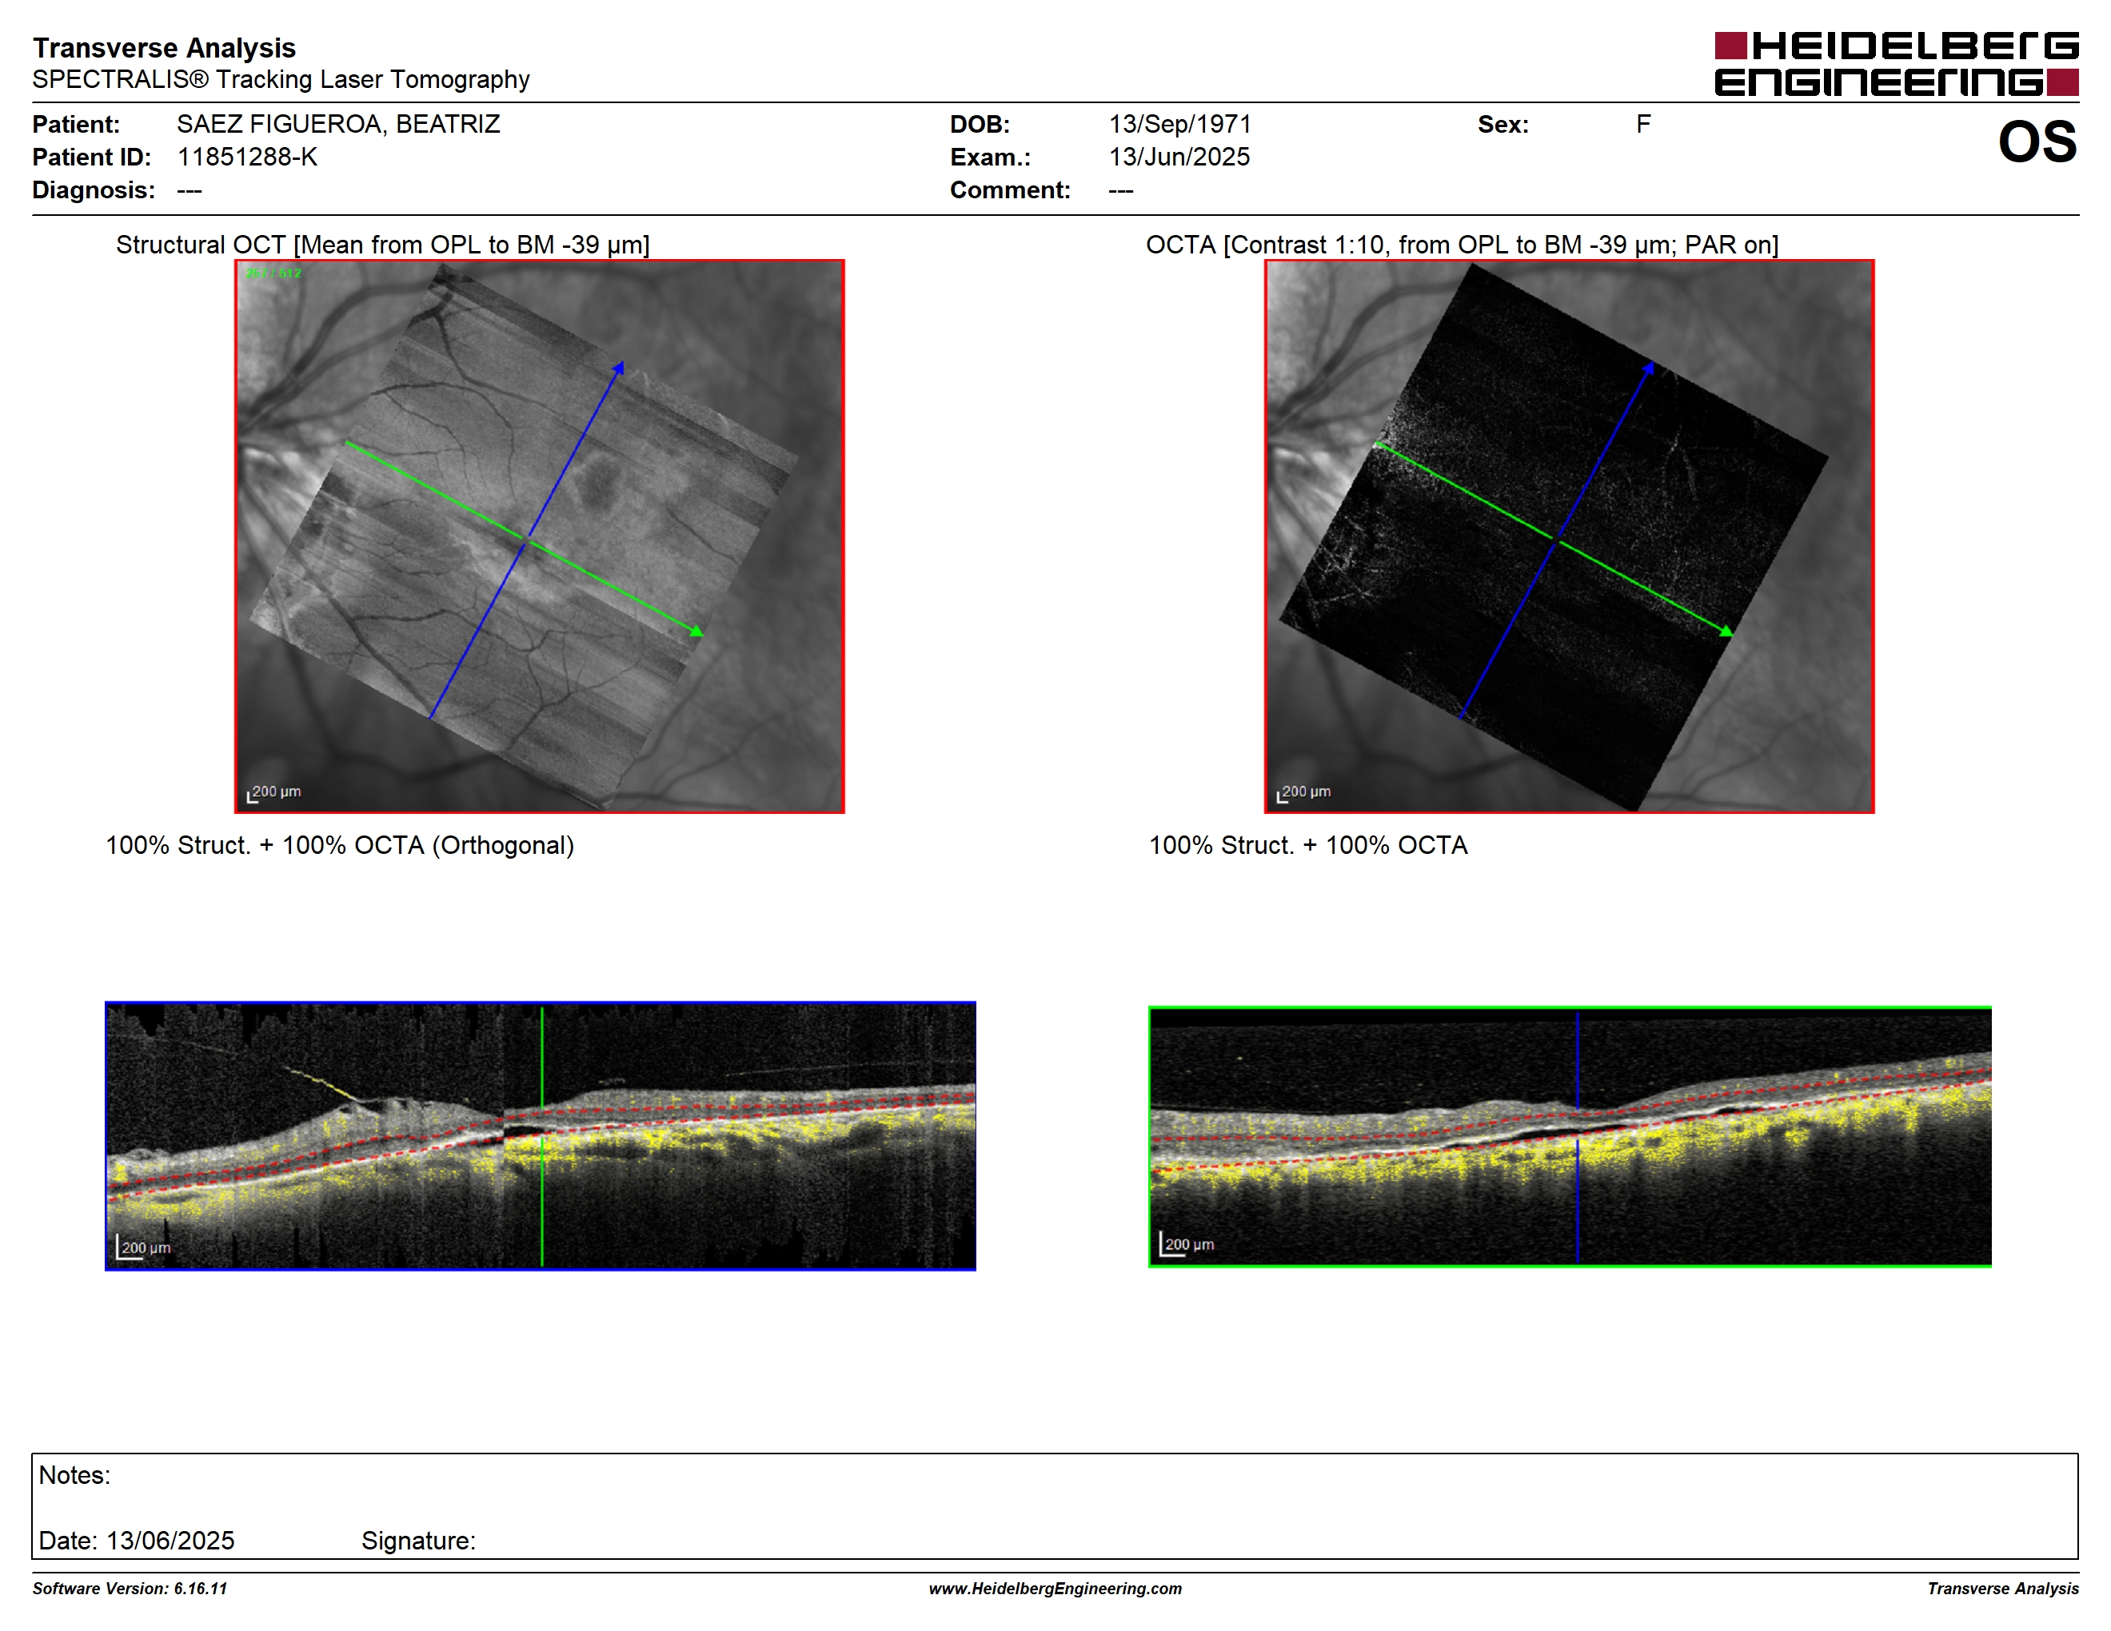Click the 200 µm scale in OCTA image
Image resolution: width=2111 pixels, height=1631 pixels.
pos(1304,793)
